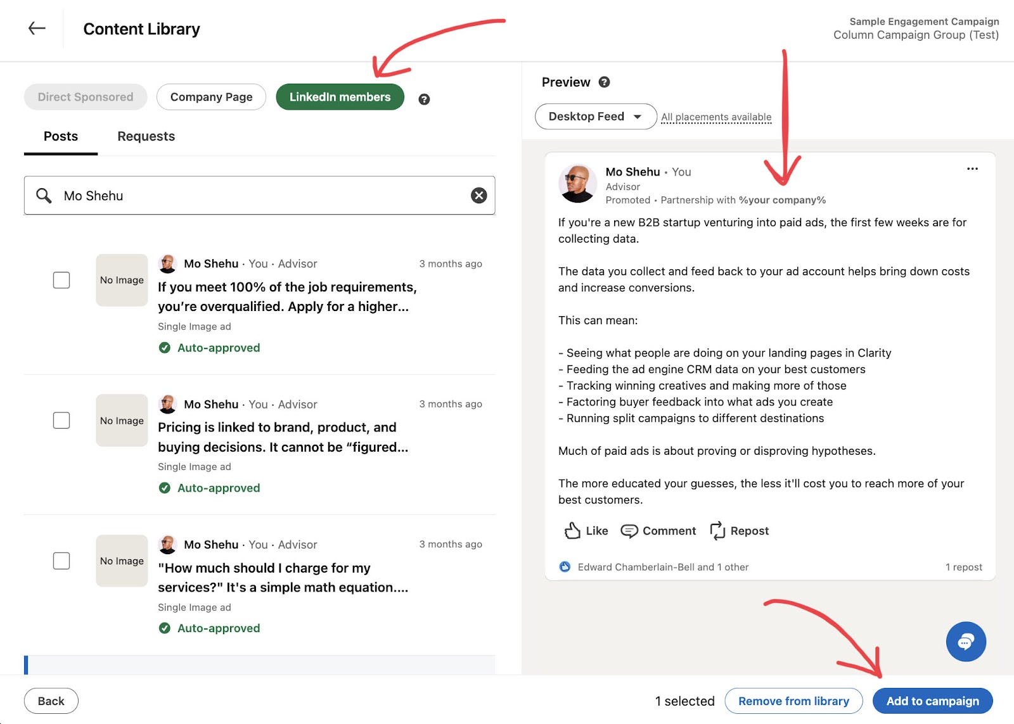Switch to the Requests tab
The width and height of the screenshot is (1014, 724).
(146, 136)
